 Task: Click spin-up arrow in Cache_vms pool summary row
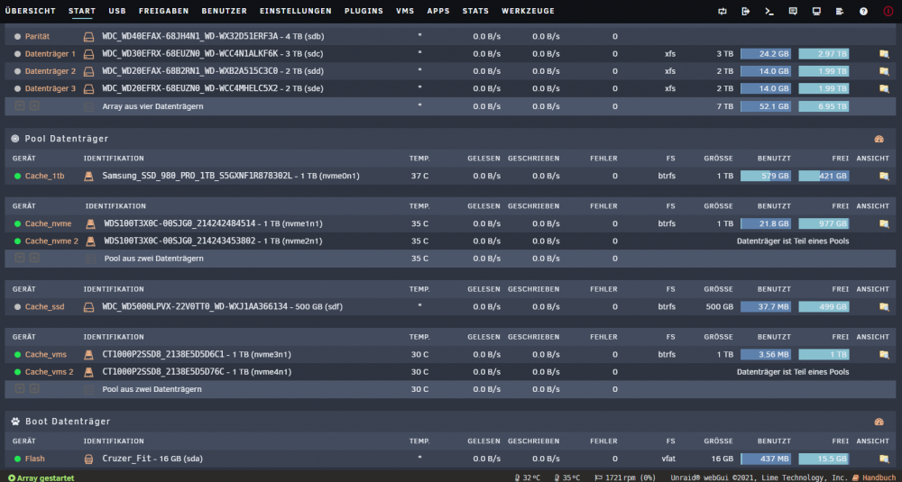(34, 389)
